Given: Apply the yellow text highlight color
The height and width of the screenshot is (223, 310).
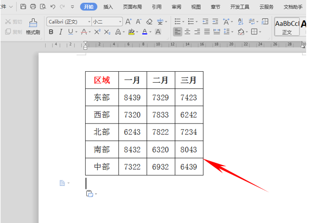Looking at the screenshot, I should 132,32.
